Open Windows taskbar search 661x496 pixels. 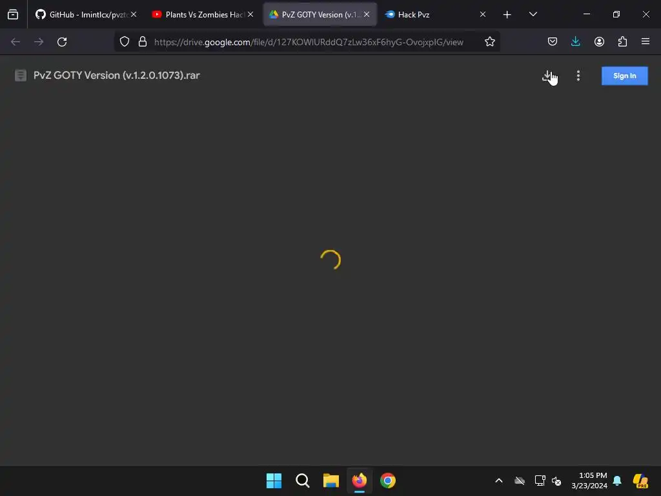303,480
